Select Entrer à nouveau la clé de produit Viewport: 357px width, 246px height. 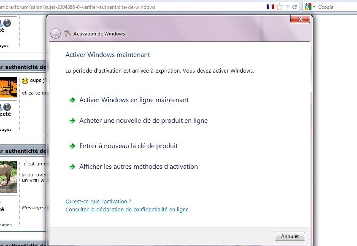tap(128, 146)
